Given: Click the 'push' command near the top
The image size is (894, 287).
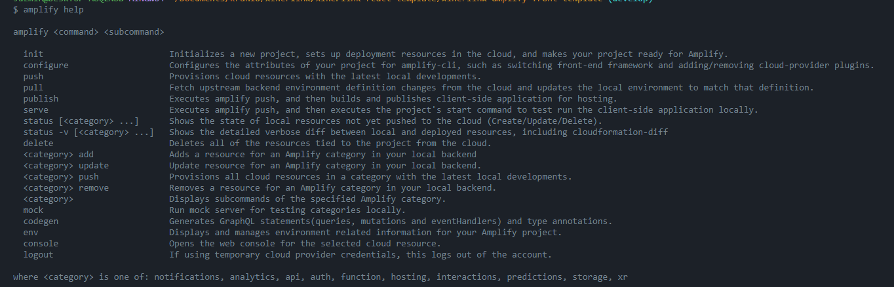Looking at the screenshot, I should (33, 77).
